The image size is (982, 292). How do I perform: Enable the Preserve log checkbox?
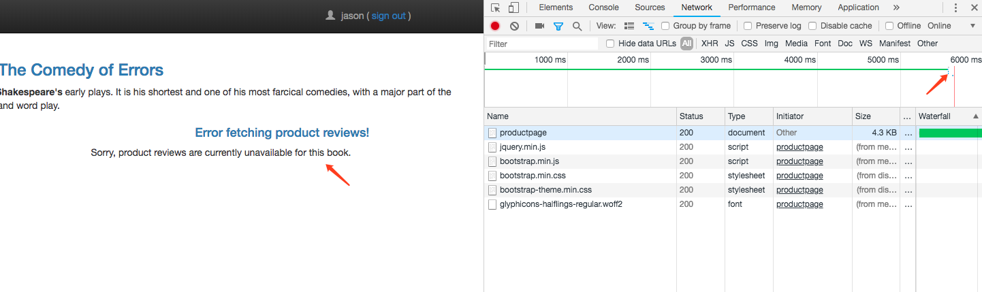(x=748, y=26)
